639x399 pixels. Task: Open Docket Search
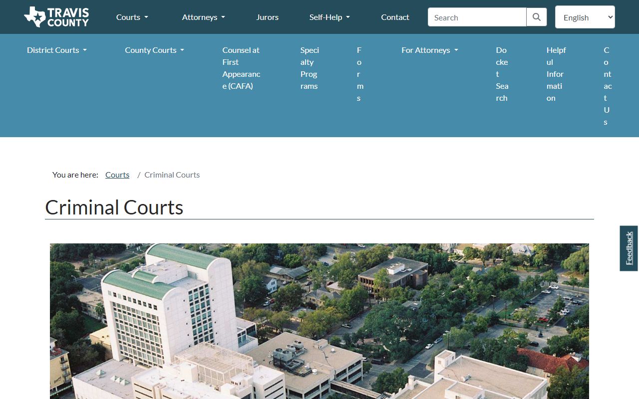[502, 74]
